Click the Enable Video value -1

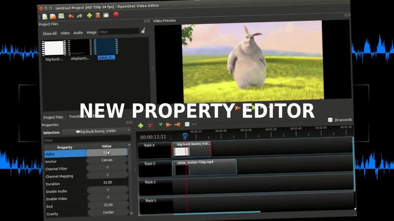[x=108, y=197]
